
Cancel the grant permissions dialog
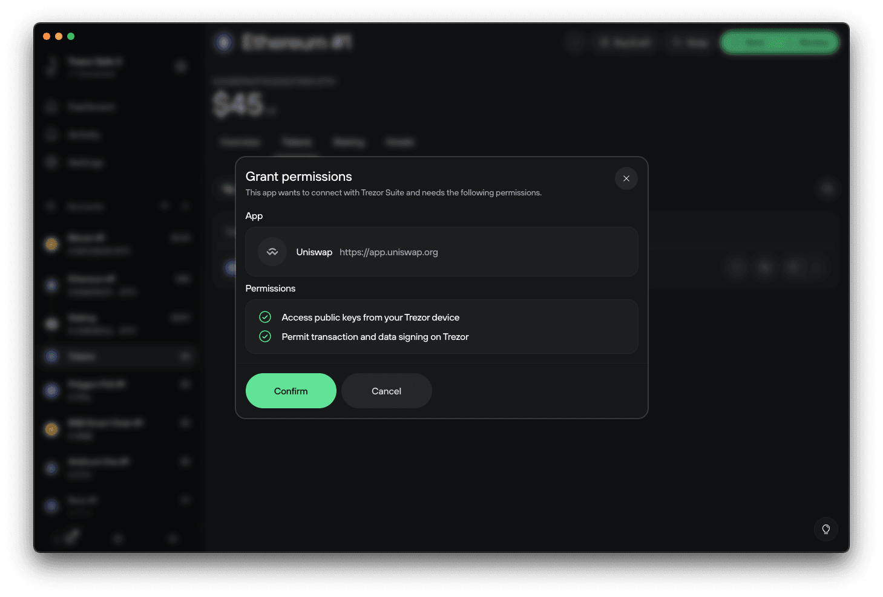coord(386,391)
